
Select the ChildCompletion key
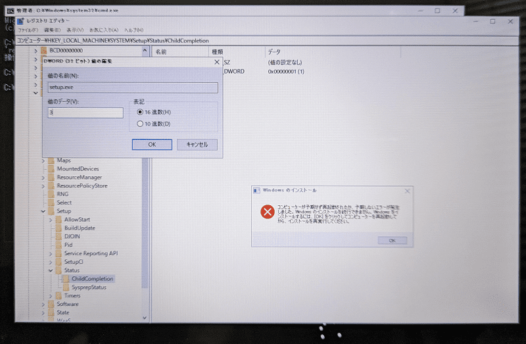coord(93,279)
